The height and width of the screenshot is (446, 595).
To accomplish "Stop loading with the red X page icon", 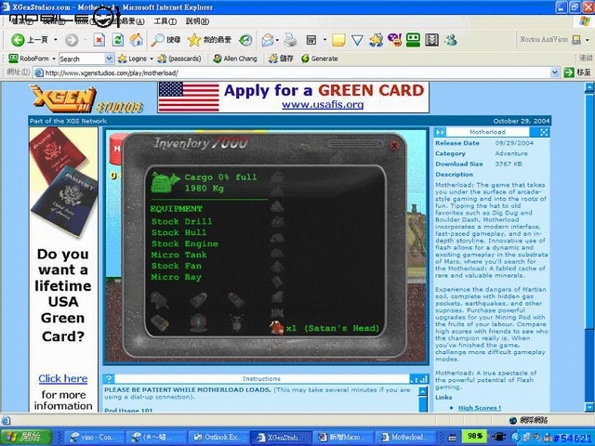I will click(x=99, y=39).
